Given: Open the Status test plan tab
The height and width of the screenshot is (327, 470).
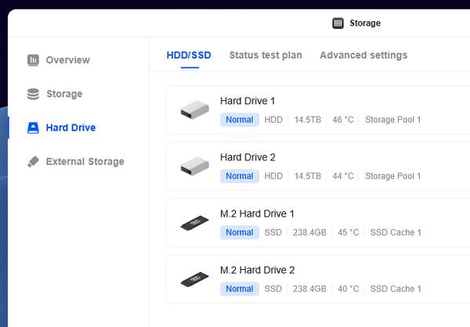Looking at the screenshot, I should pos(265,56).
